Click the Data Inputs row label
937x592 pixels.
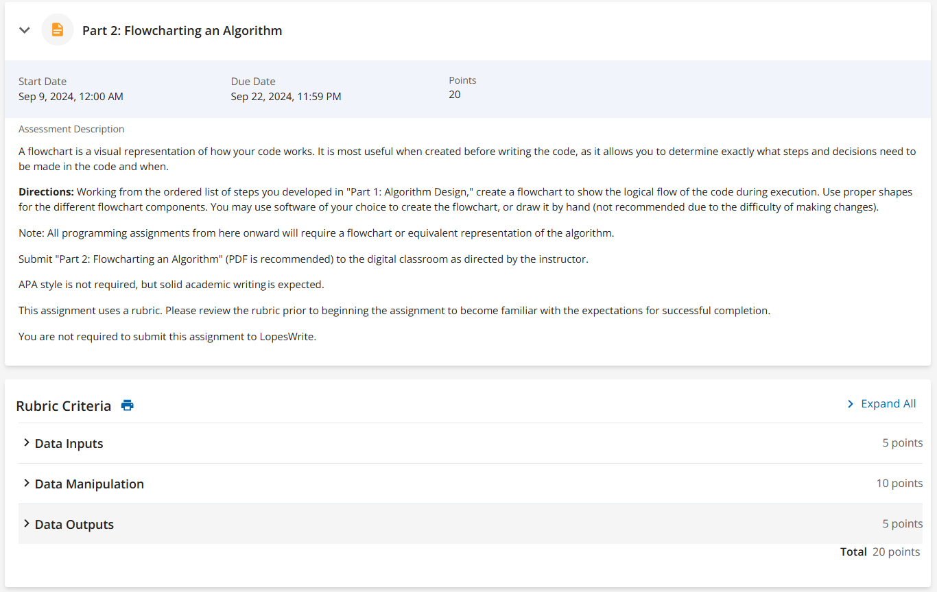(x=69, y=443)
